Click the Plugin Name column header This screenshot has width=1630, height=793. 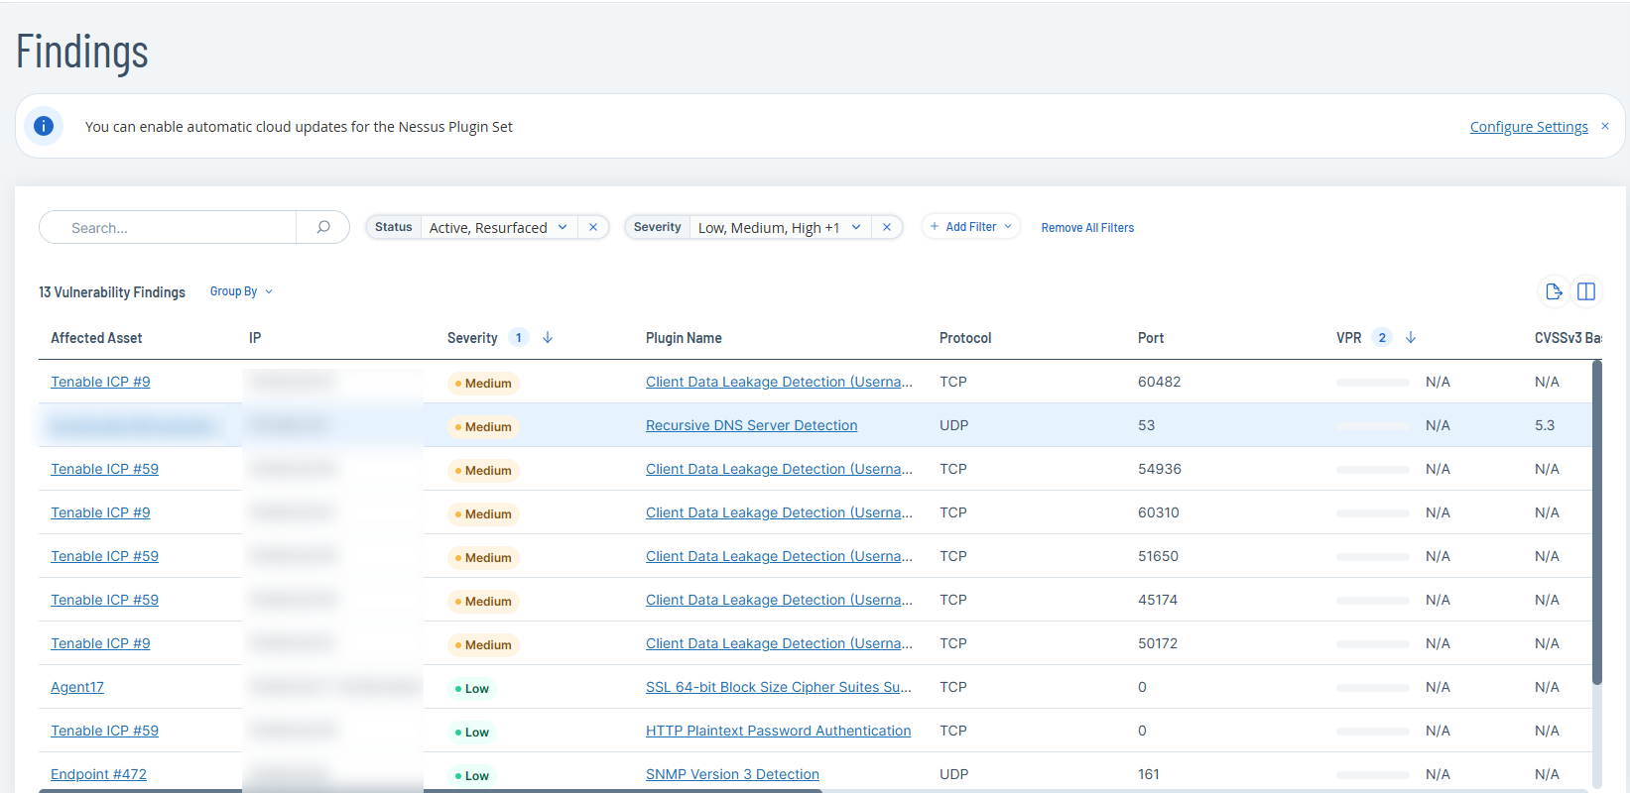tap(684, 338)
